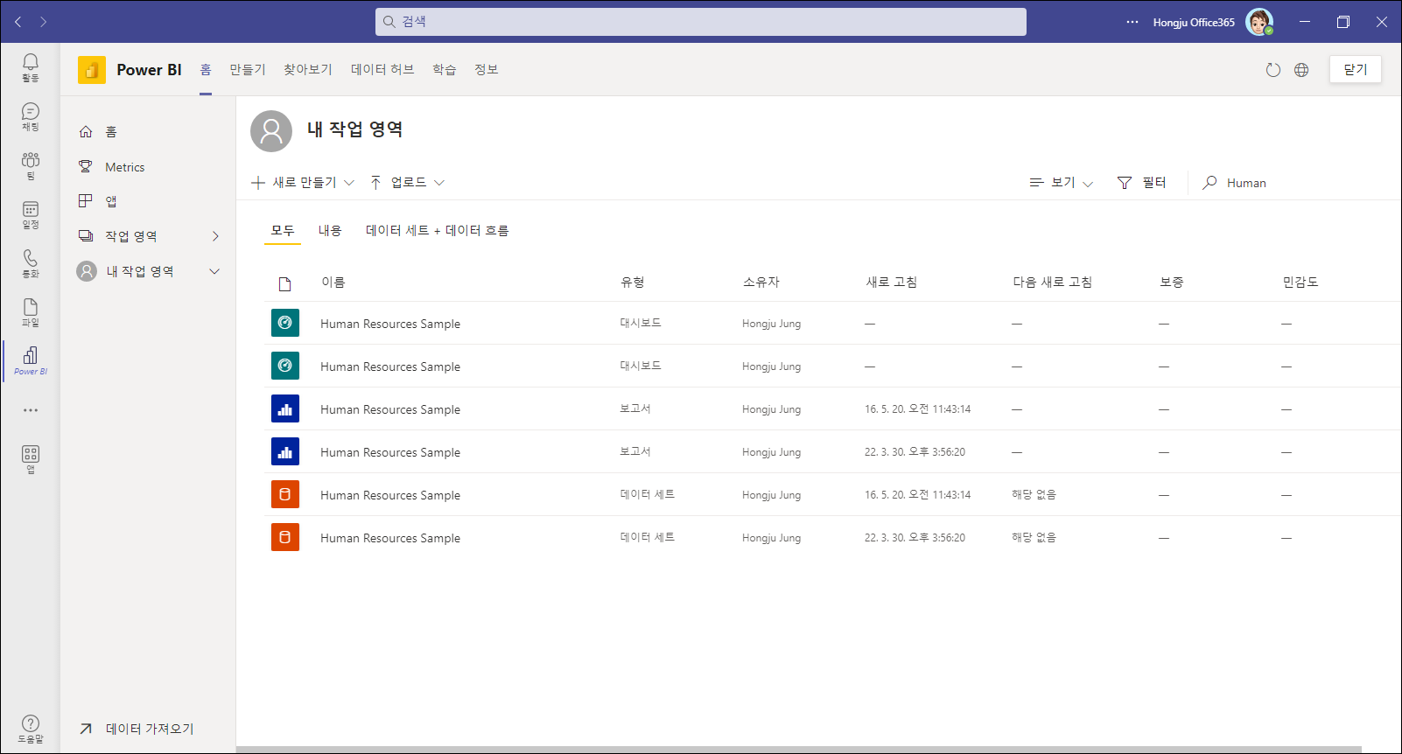Open the Apps (앱) store icon in Teams rail

(x=31, y=459)
